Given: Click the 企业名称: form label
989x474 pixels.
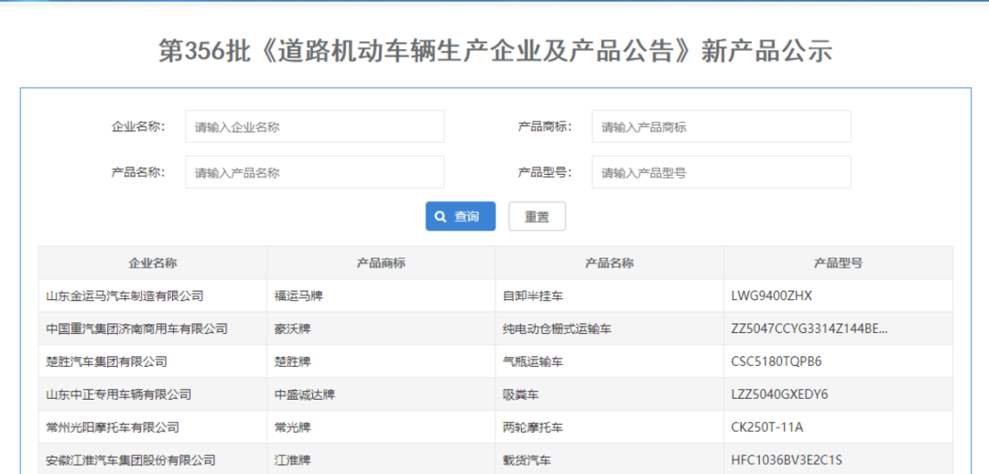Looking at the screenshot, I should (138, 126).
